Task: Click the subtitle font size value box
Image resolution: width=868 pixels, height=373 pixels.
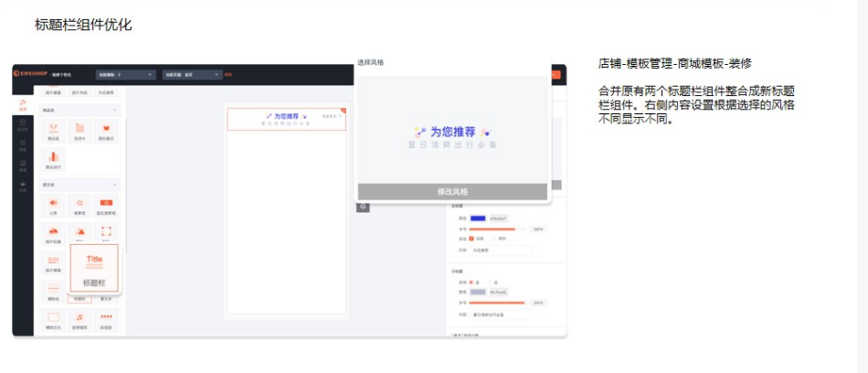Action: click(x=539, y=303)
